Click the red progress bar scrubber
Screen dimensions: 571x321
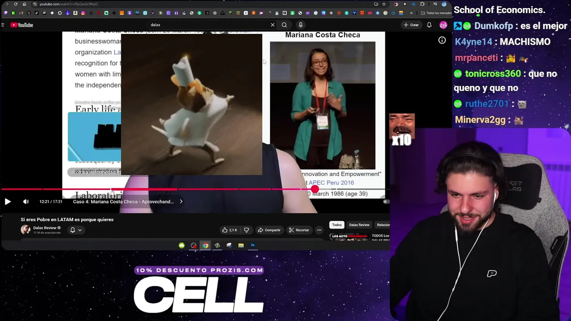click(315, 189)
